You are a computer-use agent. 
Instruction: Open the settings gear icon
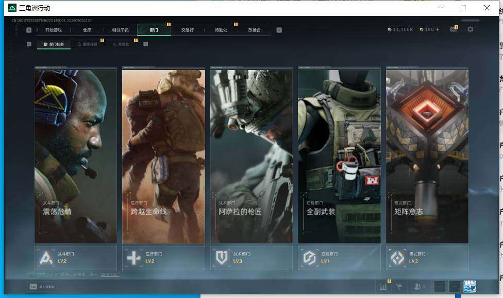click(471, 29)
